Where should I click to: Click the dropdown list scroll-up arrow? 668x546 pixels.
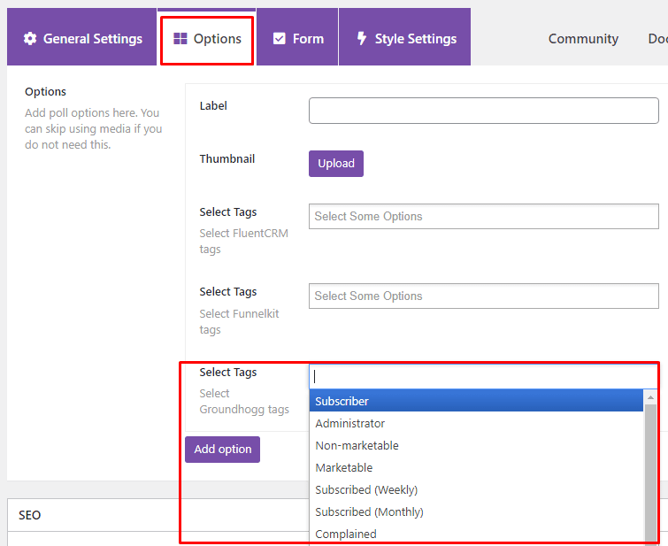[650, 397]
